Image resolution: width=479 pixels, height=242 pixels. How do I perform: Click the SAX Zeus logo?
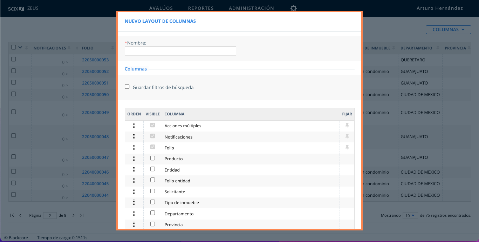point(23,8)
